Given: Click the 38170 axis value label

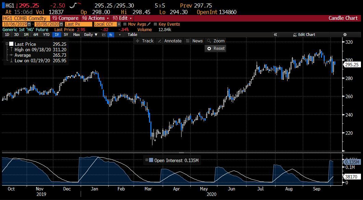Looking at the screenshot, I should (352, 177).
